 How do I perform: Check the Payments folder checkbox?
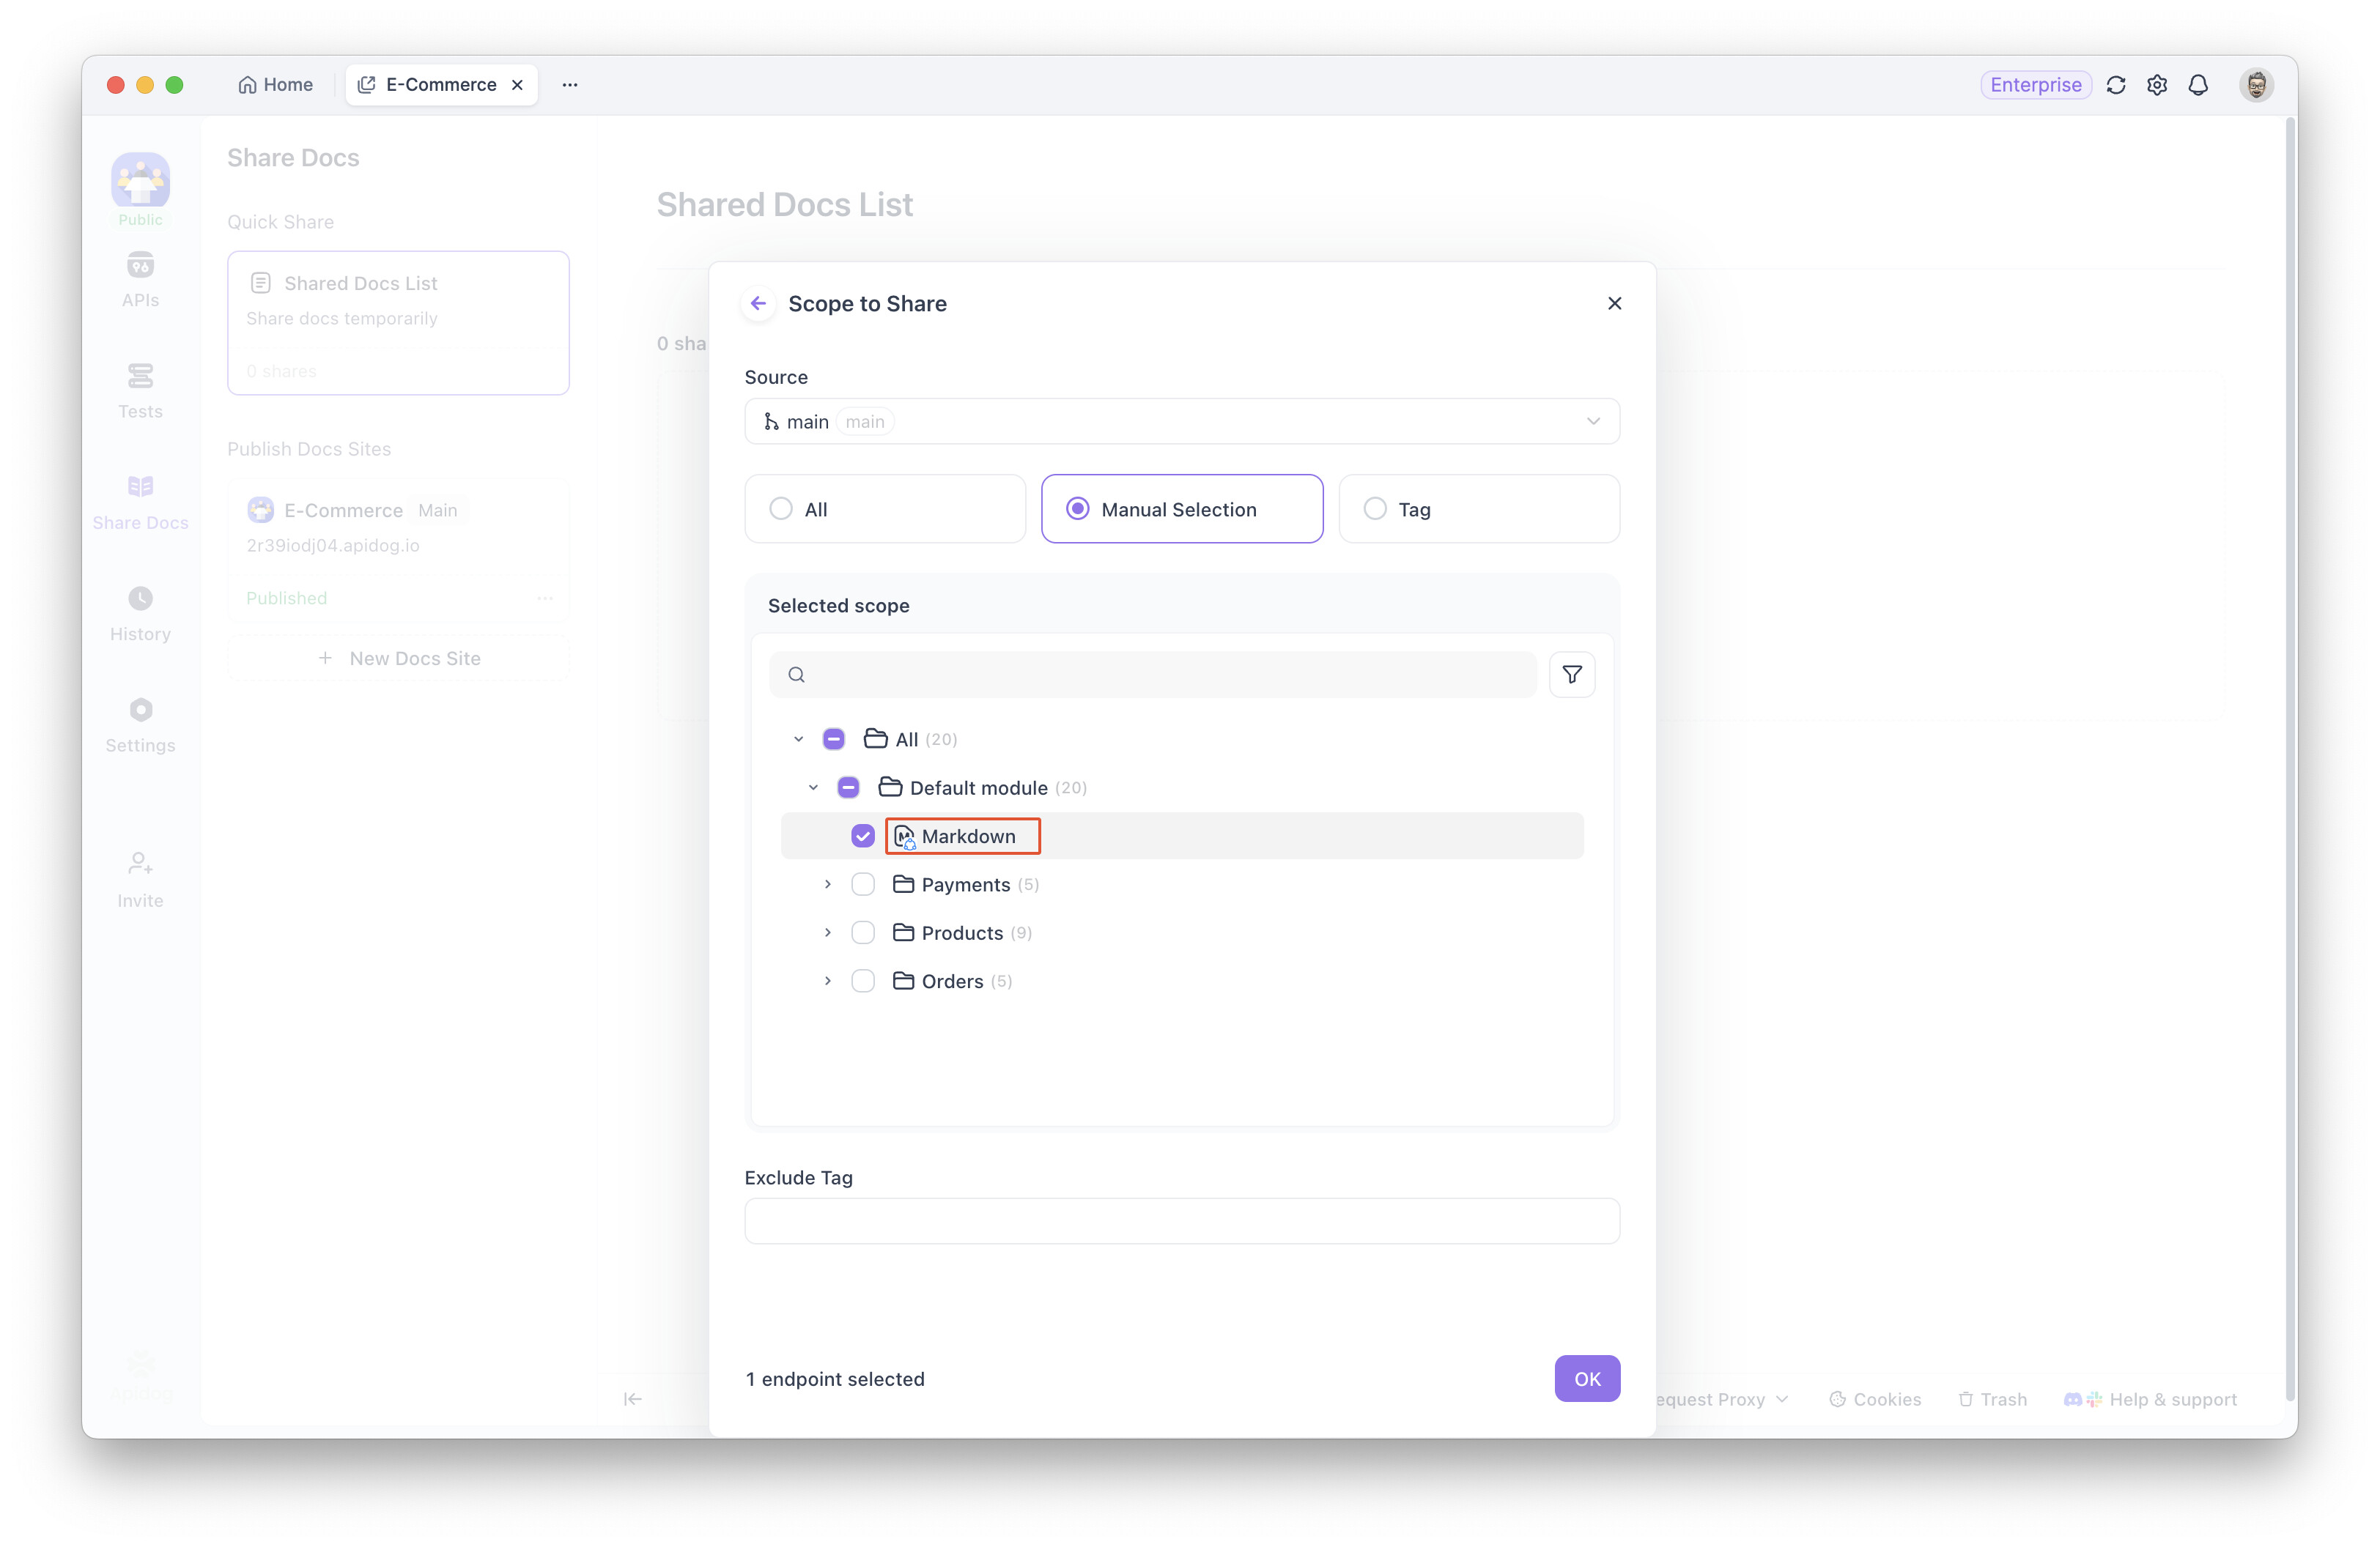862,884
